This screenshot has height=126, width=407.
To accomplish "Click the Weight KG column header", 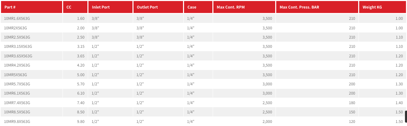I will pyautogui.click(x=383, y=7).
